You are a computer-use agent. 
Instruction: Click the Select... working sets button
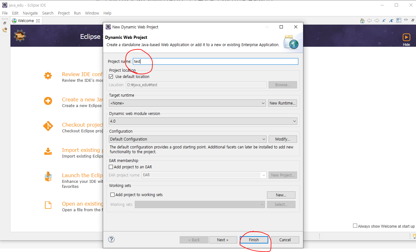tap(281, 204)
